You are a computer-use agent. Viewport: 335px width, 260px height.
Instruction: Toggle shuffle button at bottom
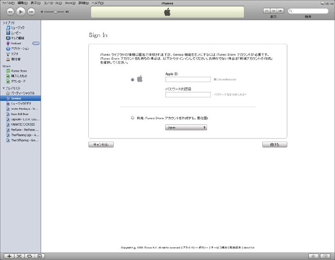pos(19,256)
